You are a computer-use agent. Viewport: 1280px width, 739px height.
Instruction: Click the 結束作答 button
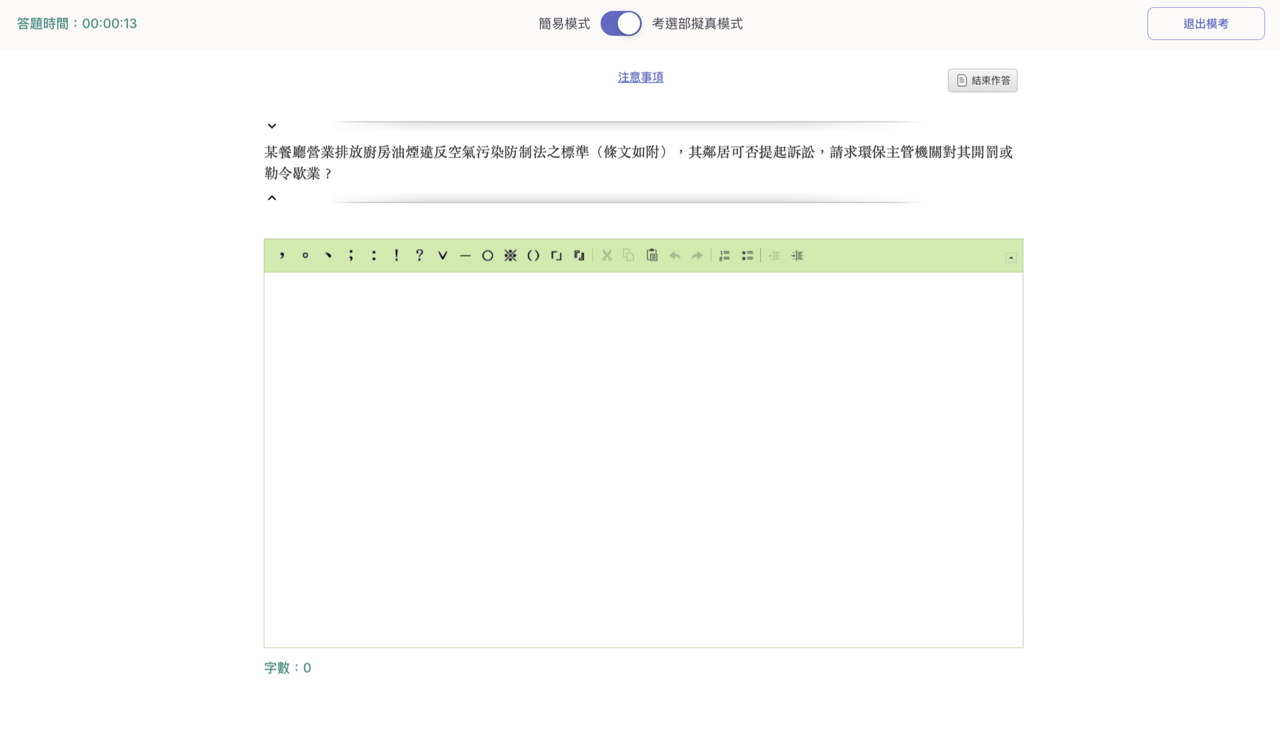point(983,80)
